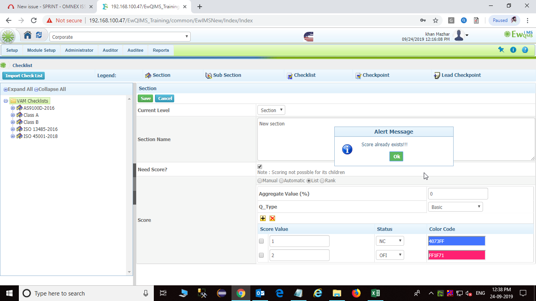Image resolution: width=536 pixels, height=301 pixels.
Task: Open the Setup menu
Action: pos(12,50)
